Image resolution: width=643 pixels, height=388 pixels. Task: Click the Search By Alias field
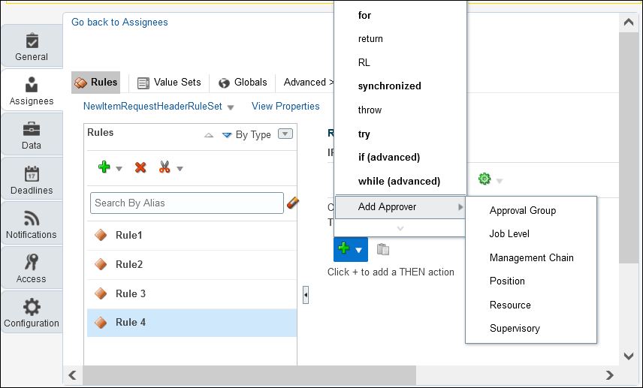(187, 203)
